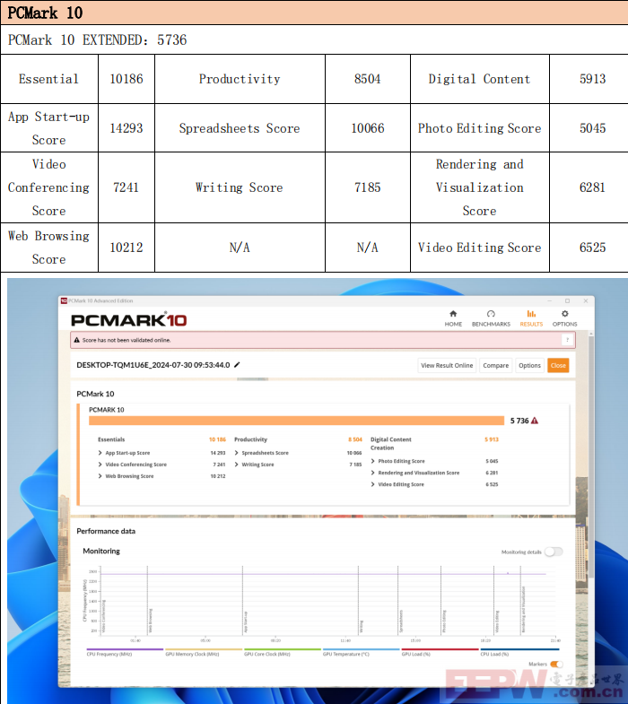Click View Result Online button
Screen dimensions: 628x704
tap(447, 366)
